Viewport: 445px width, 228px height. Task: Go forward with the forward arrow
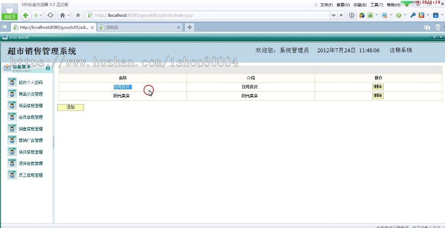[36, 15]
